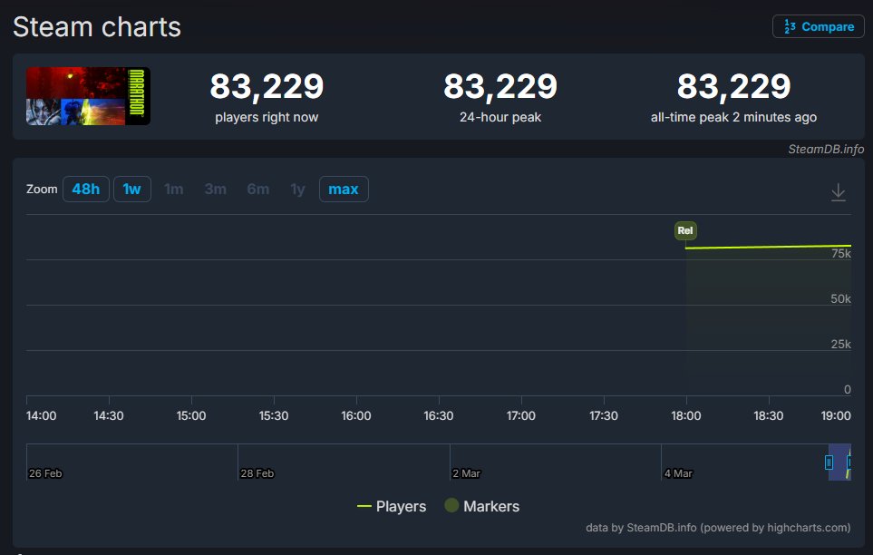This screenshot has height=555, width=873.
Task: Click the 14:00 x-axis label
Action: [41, 415]
